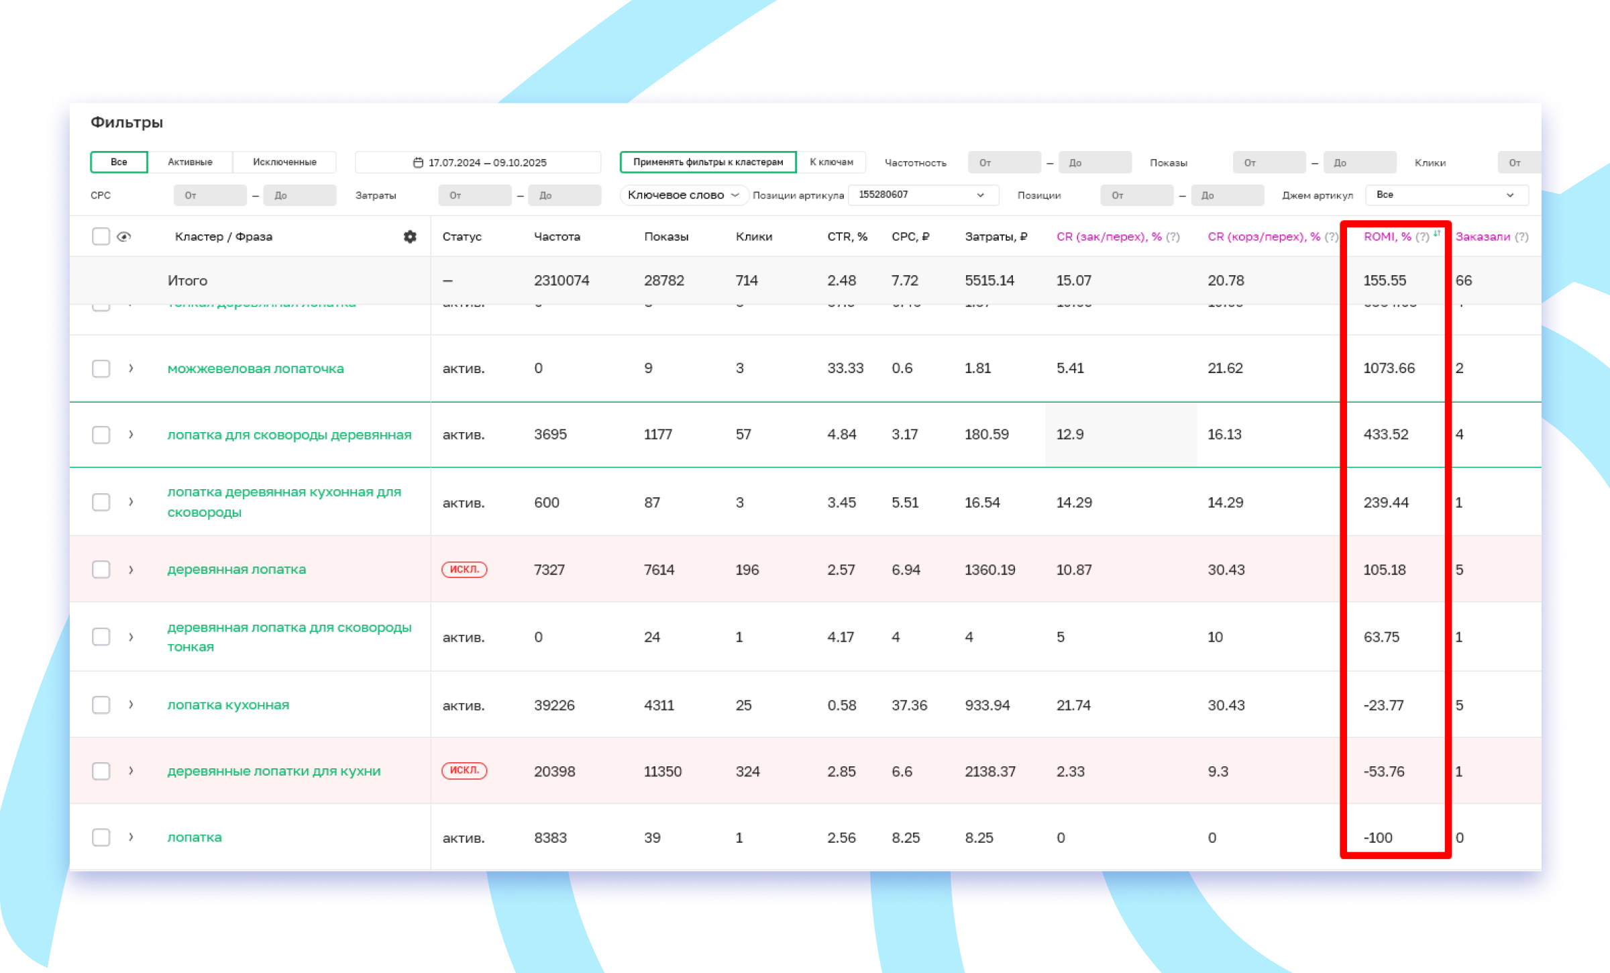Open the column settings gear icon
This screenshot has width=1610, height=973.
(410, 236)
